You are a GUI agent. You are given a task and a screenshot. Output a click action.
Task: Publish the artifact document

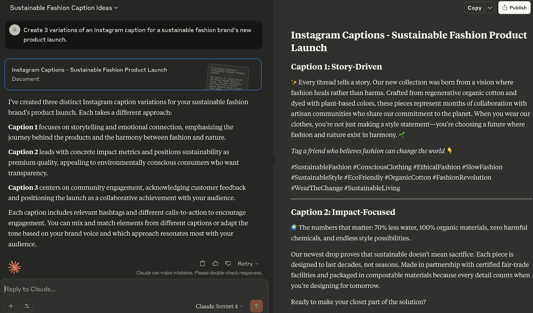[514, 8]
